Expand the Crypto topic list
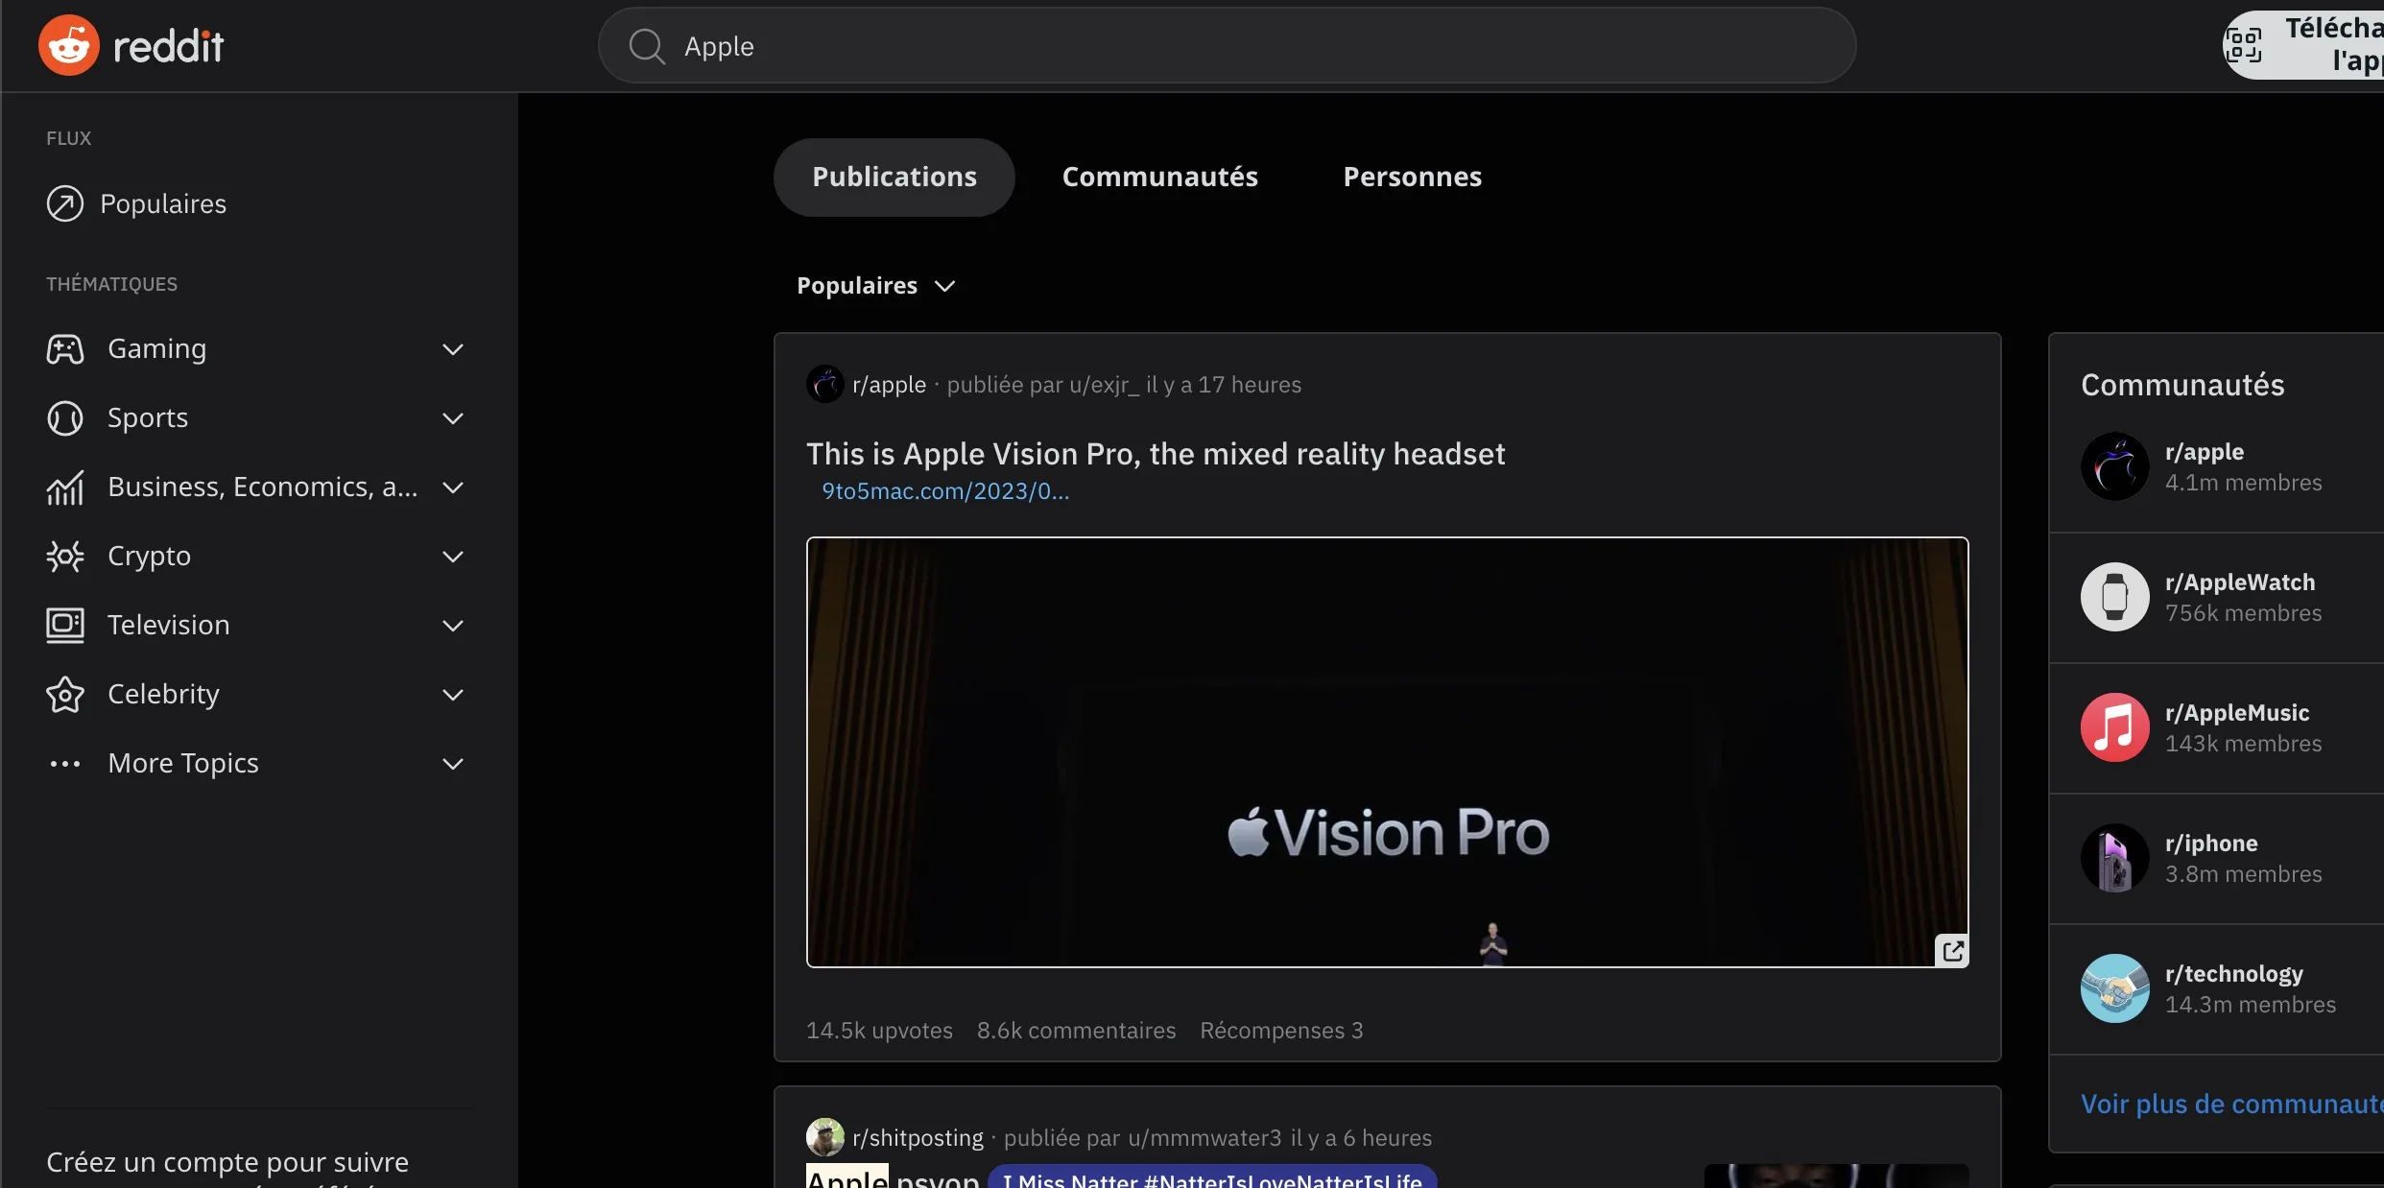Screen dimensions: 2384x1188 point(453,557)
